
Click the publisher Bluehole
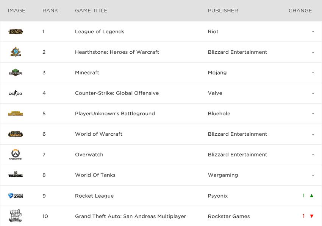pyautogui.click(x=219, y=113)
